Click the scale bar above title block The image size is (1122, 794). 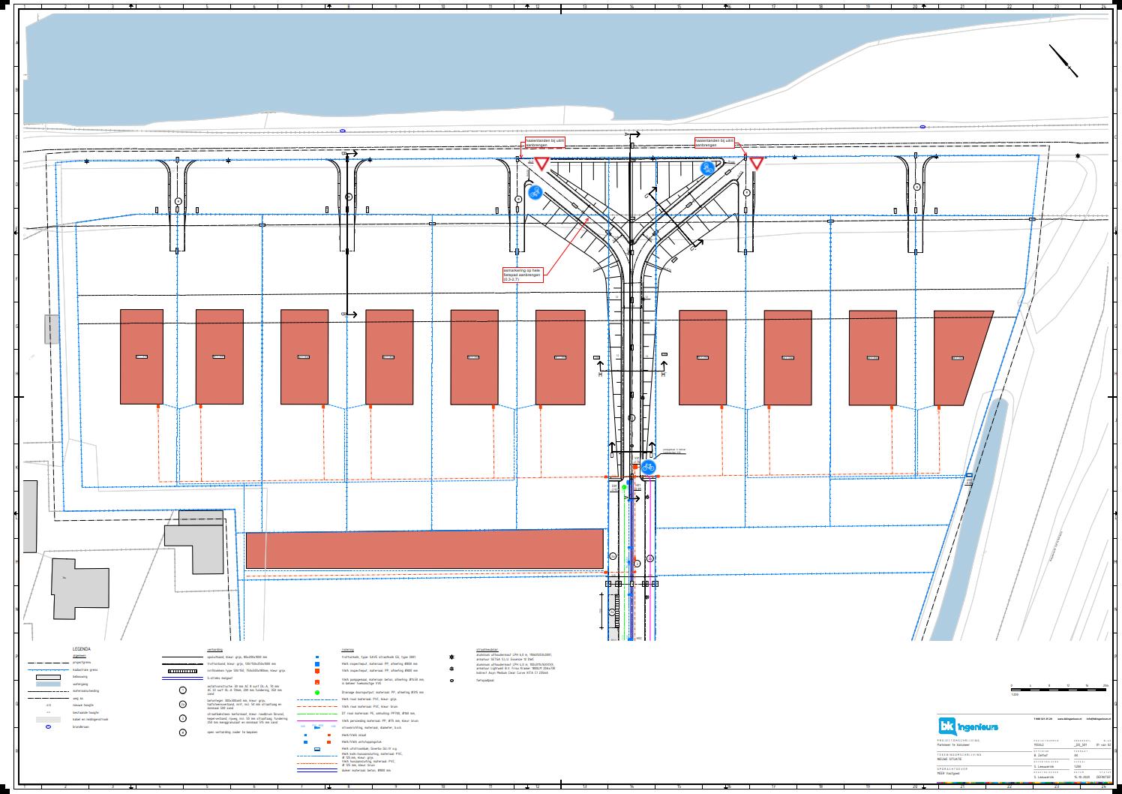(x=1058, y=688)
